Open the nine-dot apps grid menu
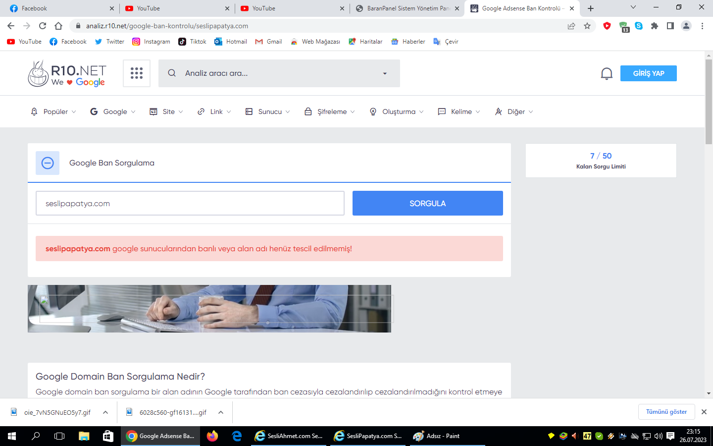This screenshot has height=446, width=713. (x=137, y=73)
